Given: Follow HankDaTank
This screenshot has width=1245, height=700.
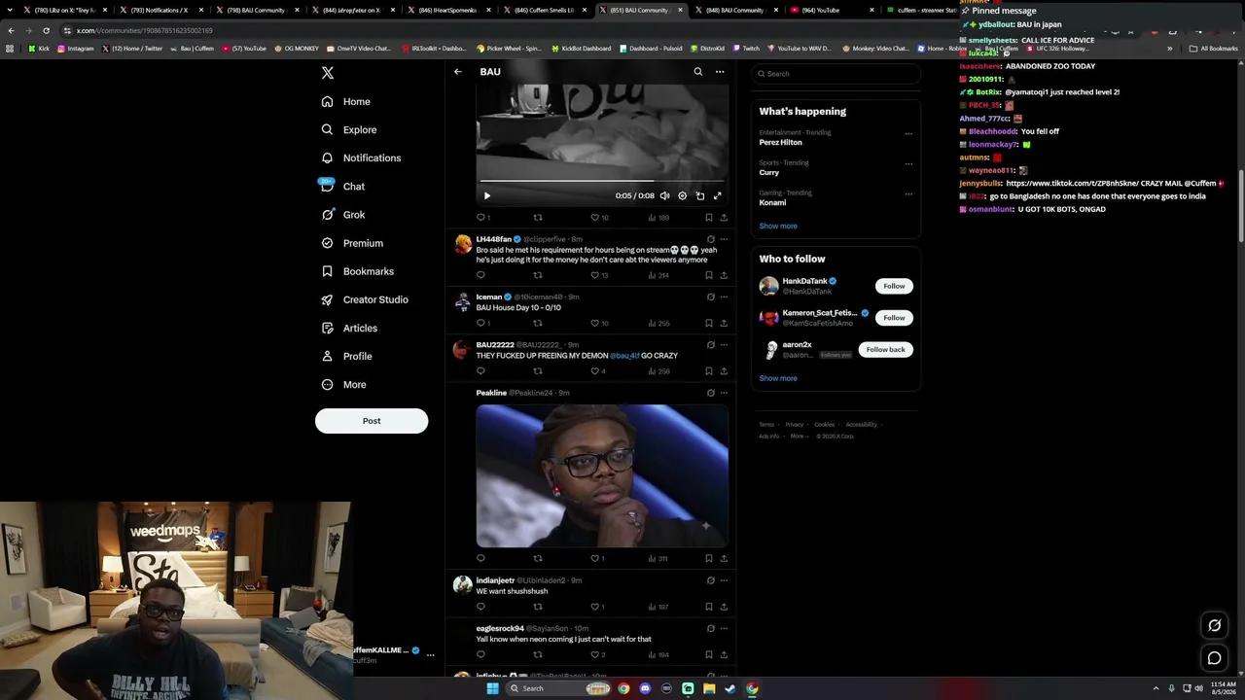Looking at the screenshot, I should (x=894, y=286).
